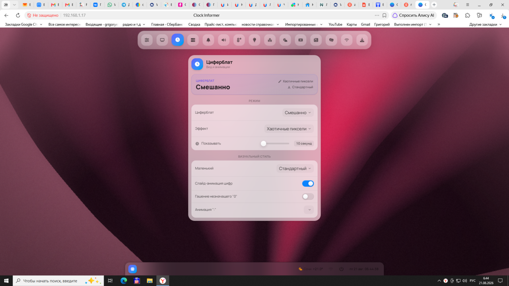Open File Explorer from the taskbar
Image resolution: width=509 pixels, height=286 pixels.
tap(150, 281)
